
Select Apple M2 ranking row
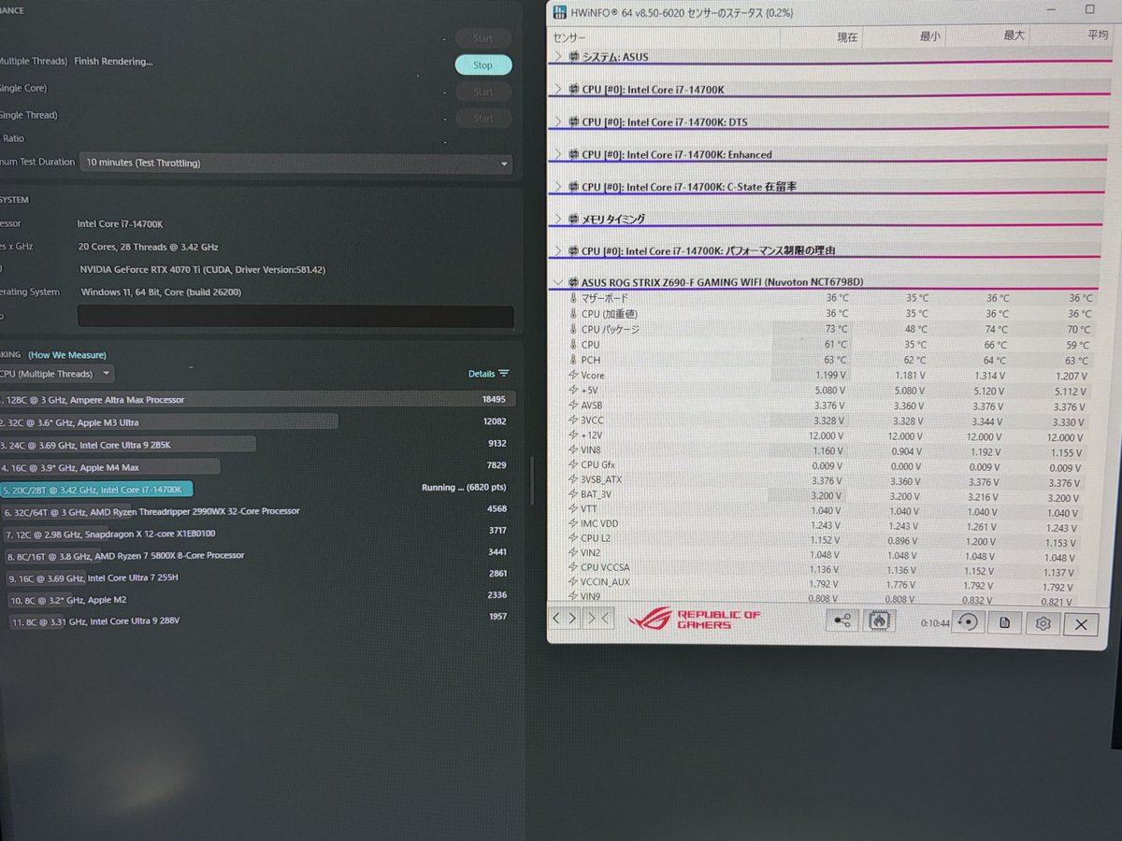tap(257, 599)
